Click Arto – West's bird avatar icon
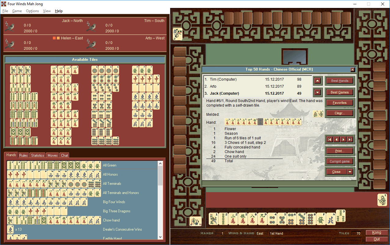The image size is (390, 245). [x=91, y=44]
